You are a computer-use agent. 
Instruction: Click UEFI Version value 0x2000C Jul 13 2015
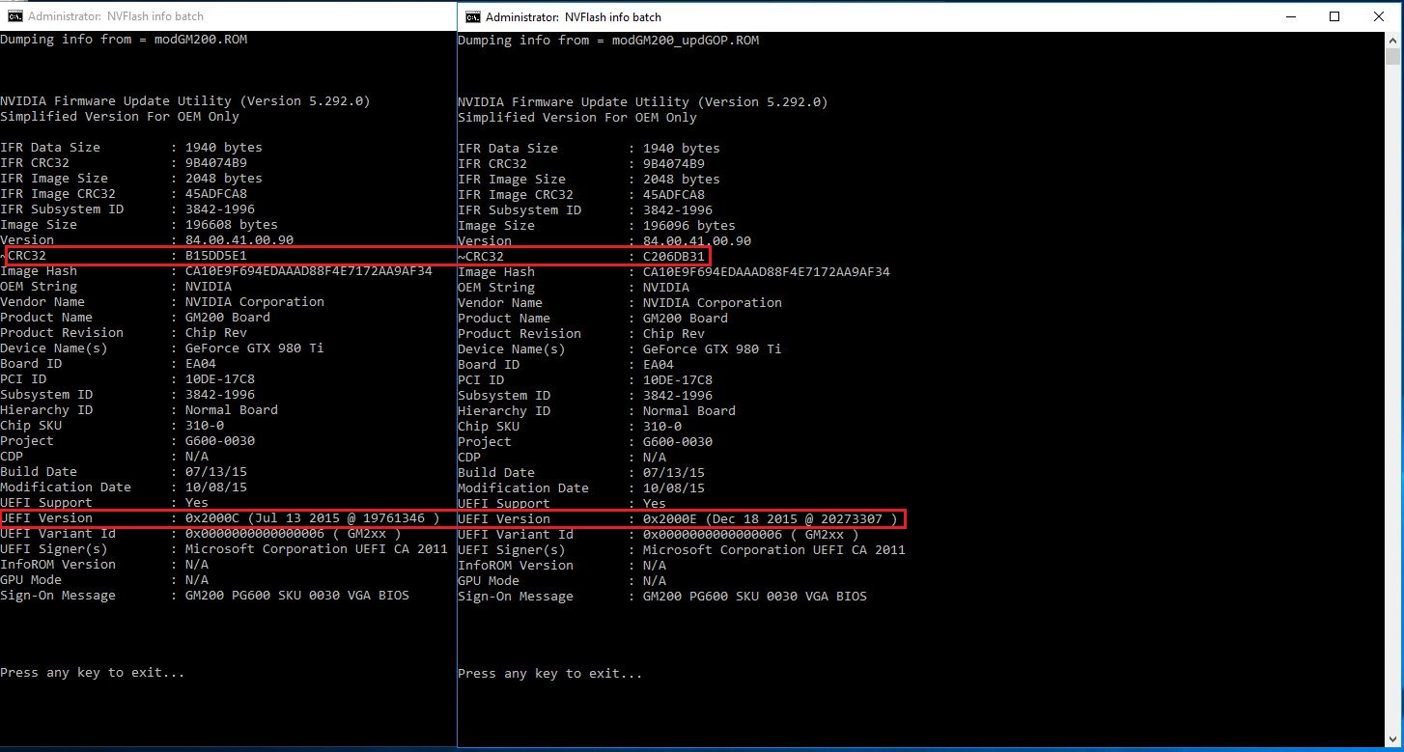[x=313, y=518]
